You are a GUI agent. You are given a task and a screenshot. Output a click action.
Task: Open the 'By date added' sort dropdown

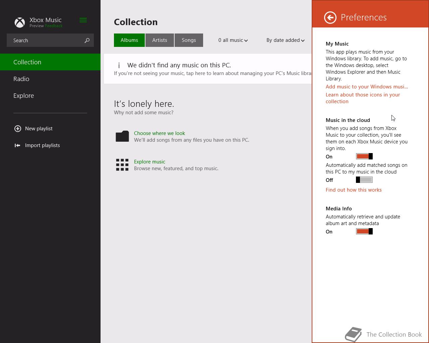click(286, 40)
